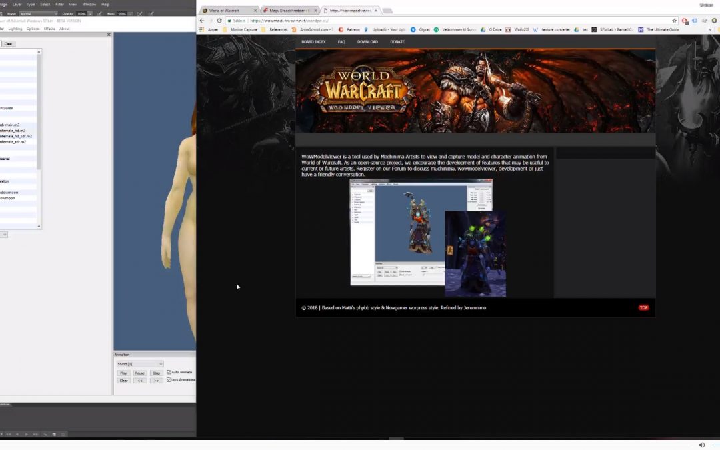Viewport: 720px width, 450px height.
Task: Reload the wowmodelviewer page
Action: [x=219, y=21]
